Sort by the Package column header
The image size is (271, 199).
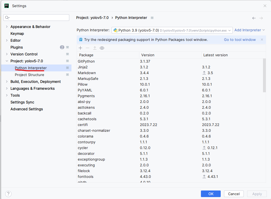coord(108,55)
